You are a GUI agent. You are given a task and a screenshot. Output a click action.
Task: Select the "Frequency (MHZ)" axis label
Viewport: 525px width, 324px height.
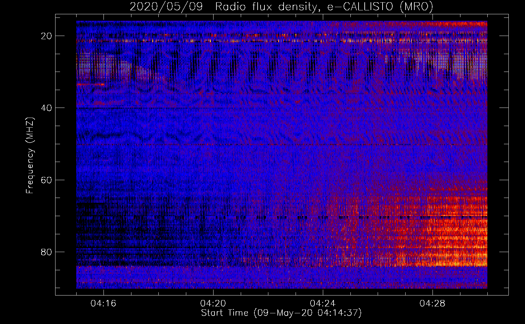coord(30,156)
